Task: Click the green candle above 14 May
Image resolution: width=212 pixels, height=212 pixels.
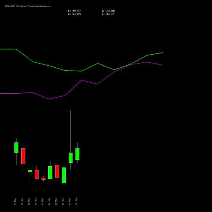Action: click(50, 173)
